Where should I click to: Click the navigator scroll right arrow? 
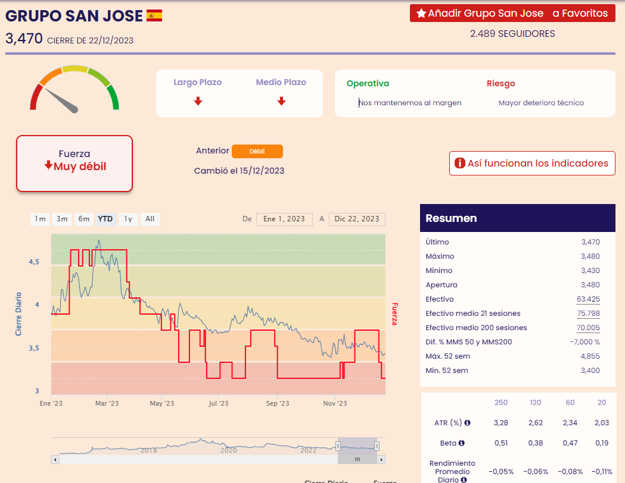click(x=381, y=460)
